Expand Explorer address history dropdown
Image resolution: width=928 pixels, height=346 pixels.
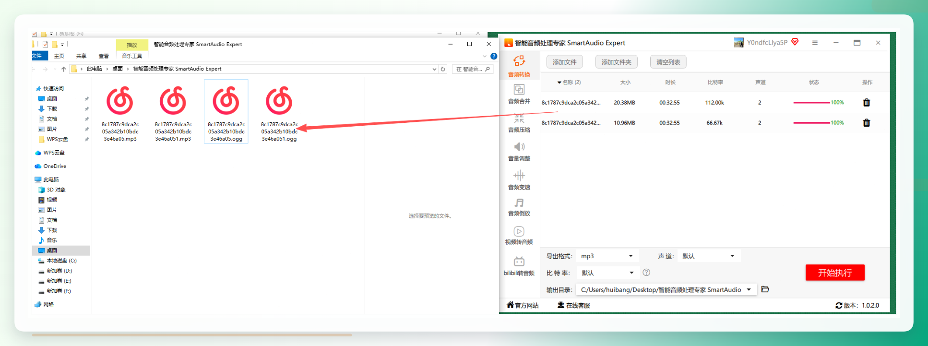(434, 69)
